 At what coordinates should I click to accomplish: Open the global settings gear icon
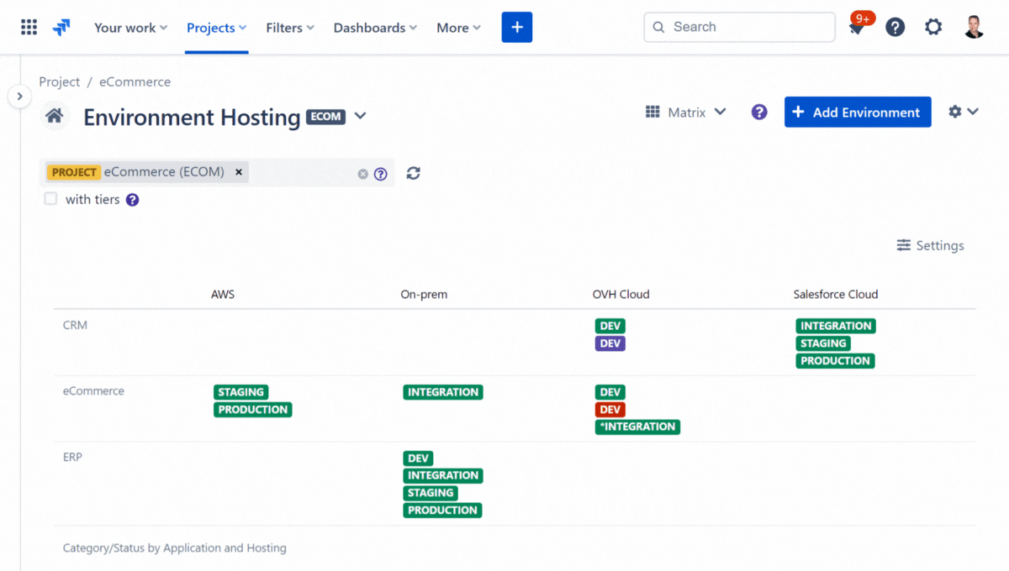[x=933, y=28]
